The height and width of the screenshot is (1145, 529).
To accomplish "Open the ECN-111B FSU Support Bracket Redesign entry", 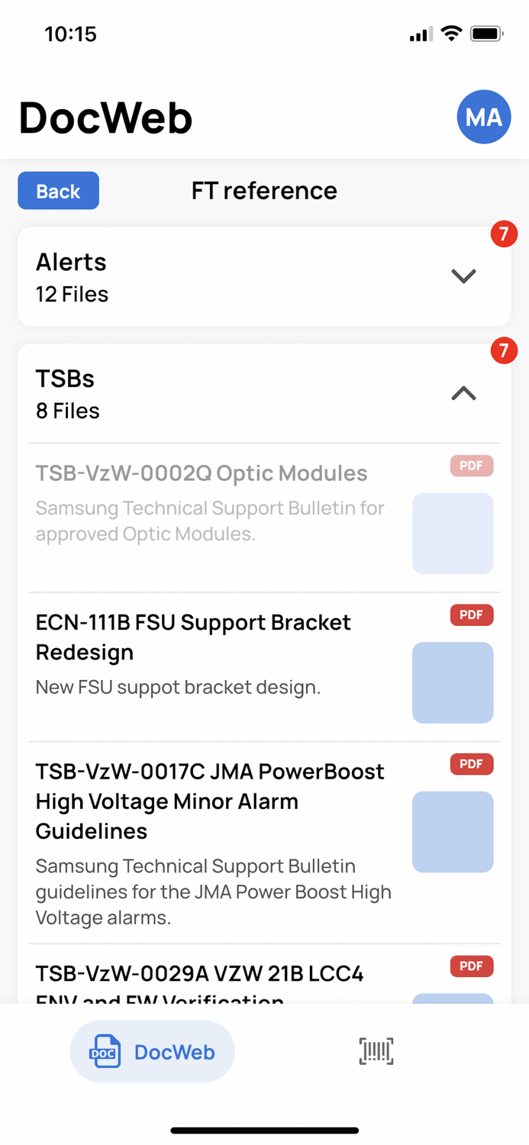I will [192, 637].
